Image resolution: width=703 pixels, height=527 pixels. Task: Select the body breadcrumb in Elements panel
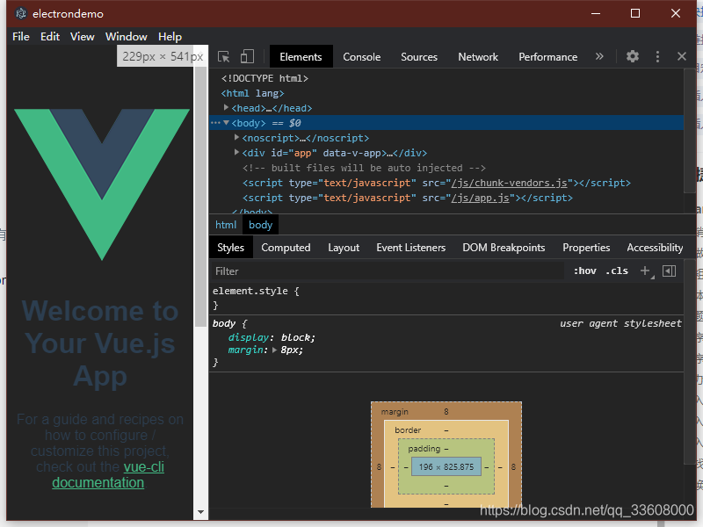coord(260,224)
